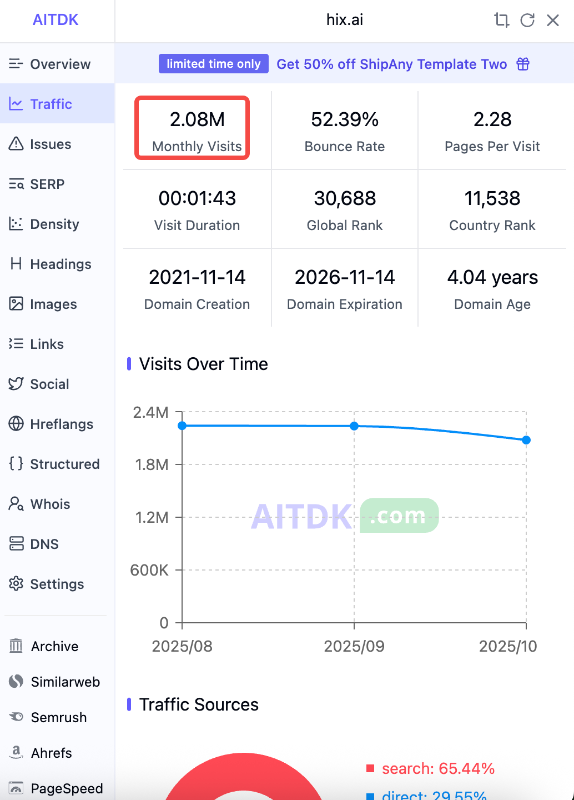Open the Semrush external link
This screenshot has width=574, height=800.
[59, 717]
